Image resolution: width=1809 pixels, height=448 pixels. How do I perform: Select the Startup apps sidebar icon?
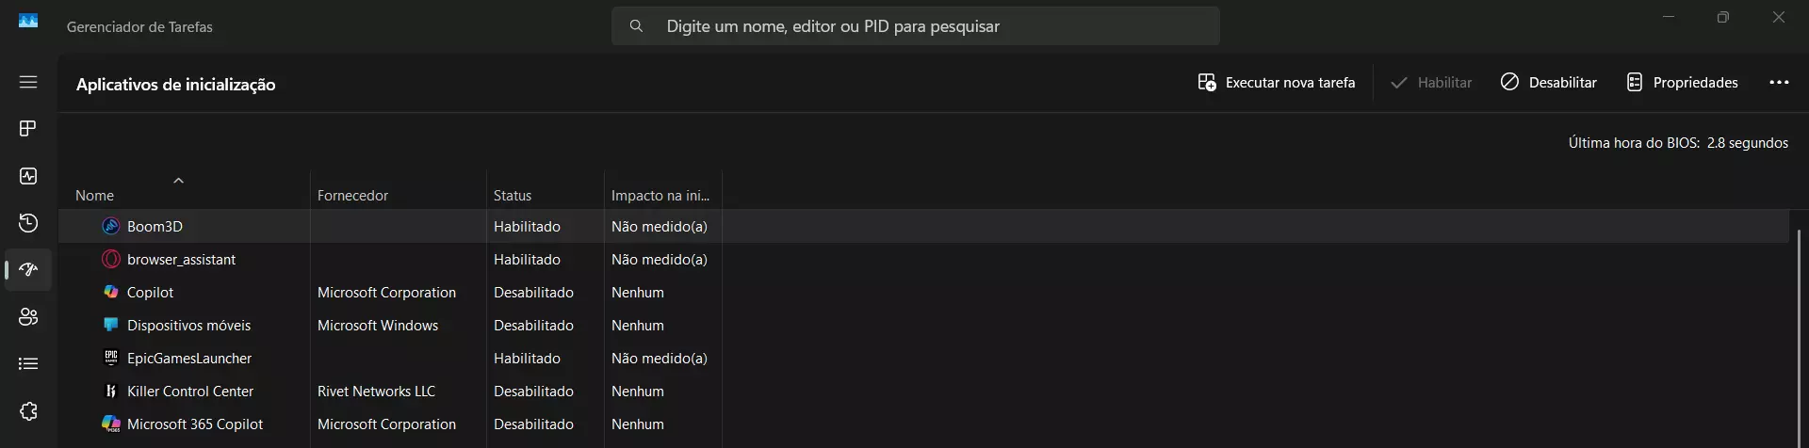[x=28, y=270]
